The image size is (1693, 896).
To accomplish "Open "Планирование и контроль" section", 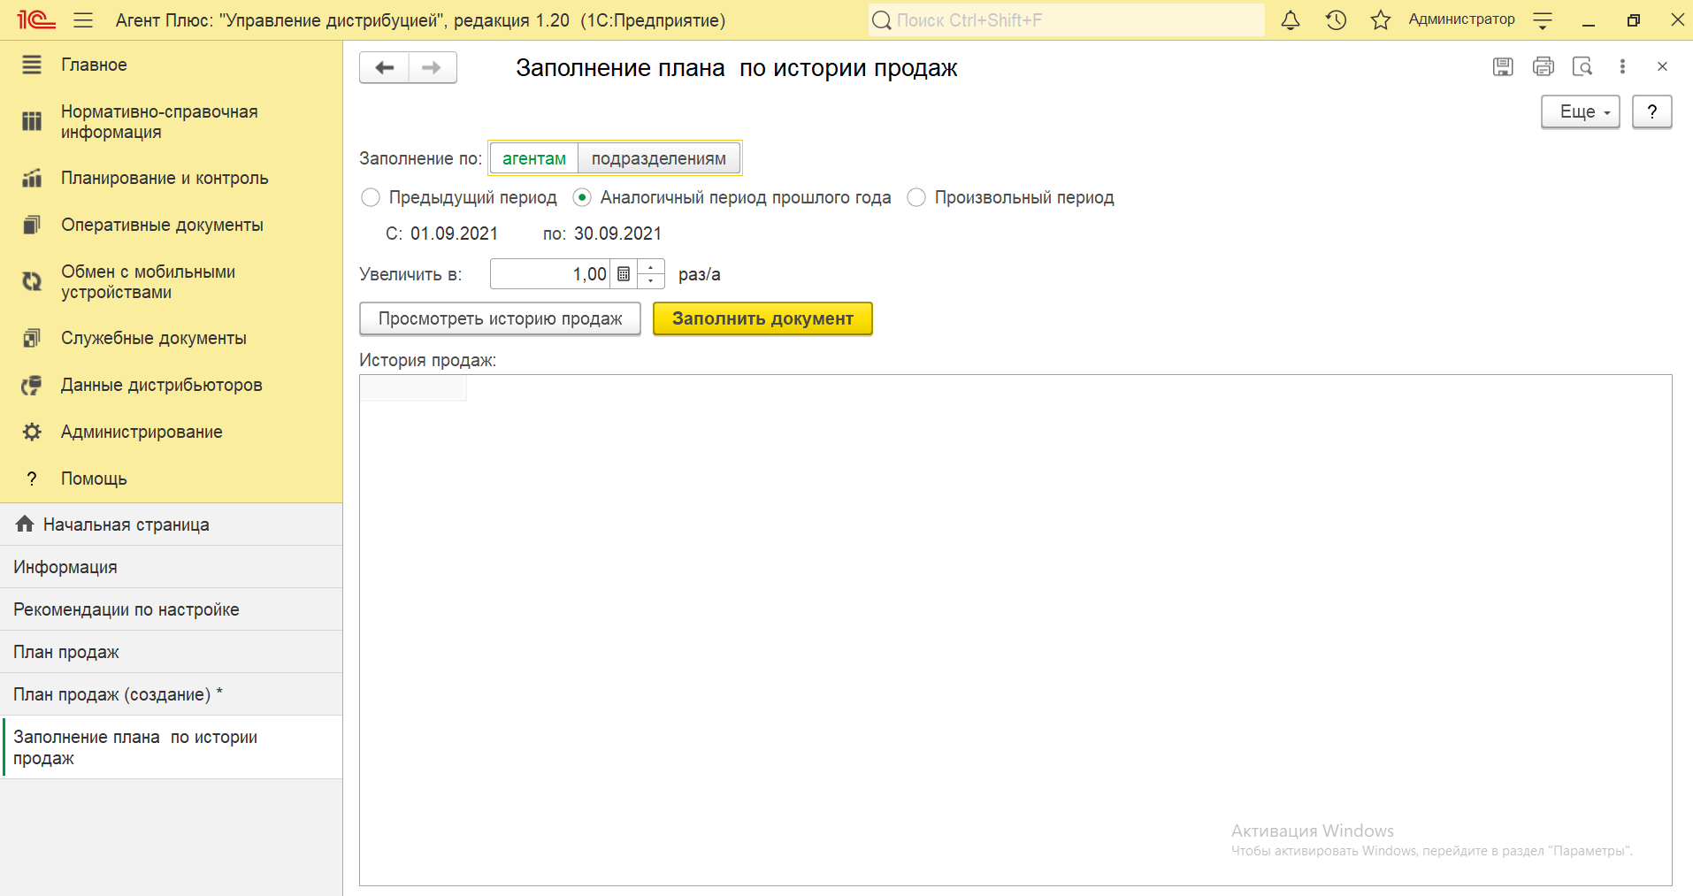I will click(x=165, y=178).
